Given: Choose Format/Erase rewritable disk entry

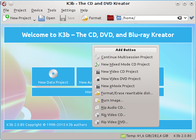Looking at the screenshot, I should (x=126, y=93).
